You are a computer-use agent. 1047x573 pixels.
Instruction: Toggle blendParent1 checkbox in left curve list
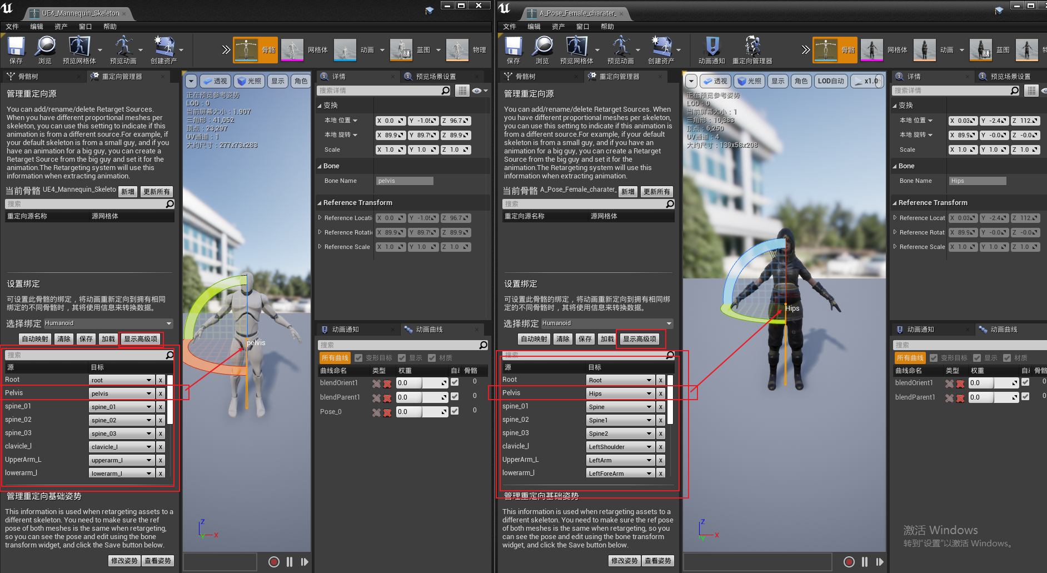pos(455,397)
